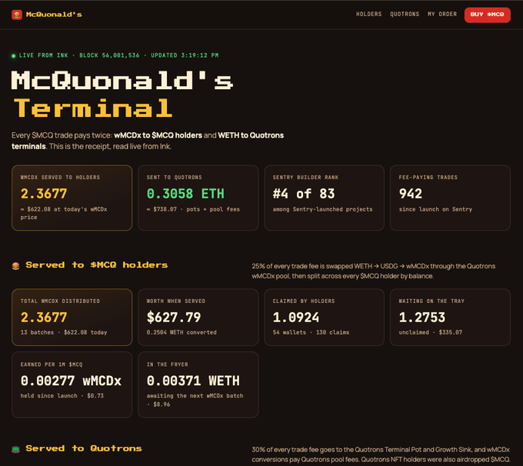Screen dimensions: 523x466
Task: Click the text since launch on Sentry
Action: (x=435, y=209)
